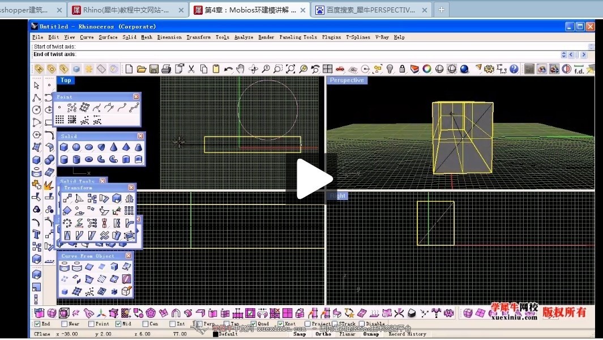Open the T-Splines menu
Viewport: 603px width, 340px height.
click(x=358, y=37)
